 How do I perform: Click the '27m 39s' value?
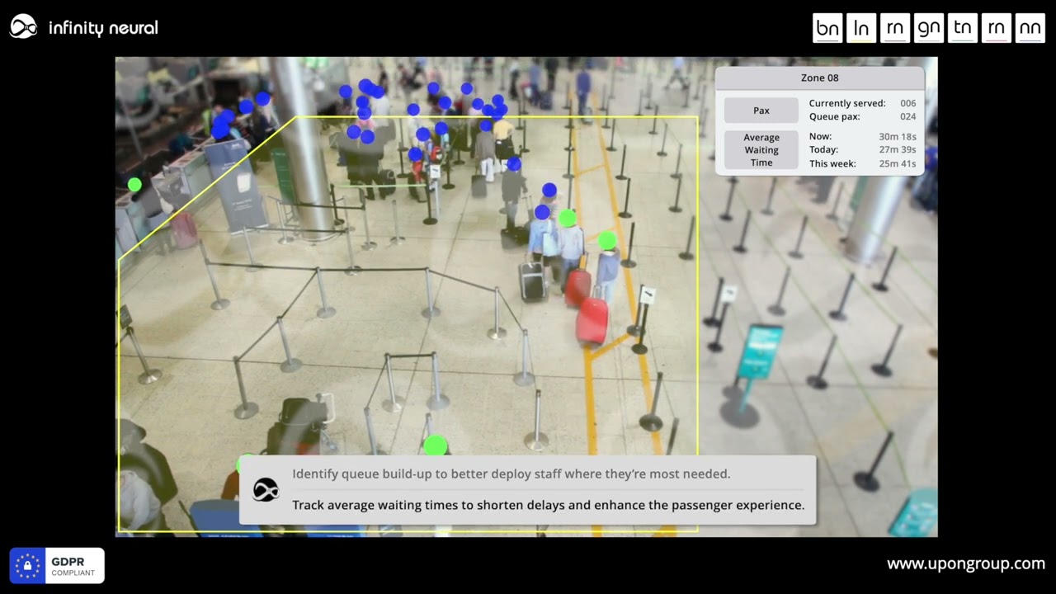pos(898,150)
